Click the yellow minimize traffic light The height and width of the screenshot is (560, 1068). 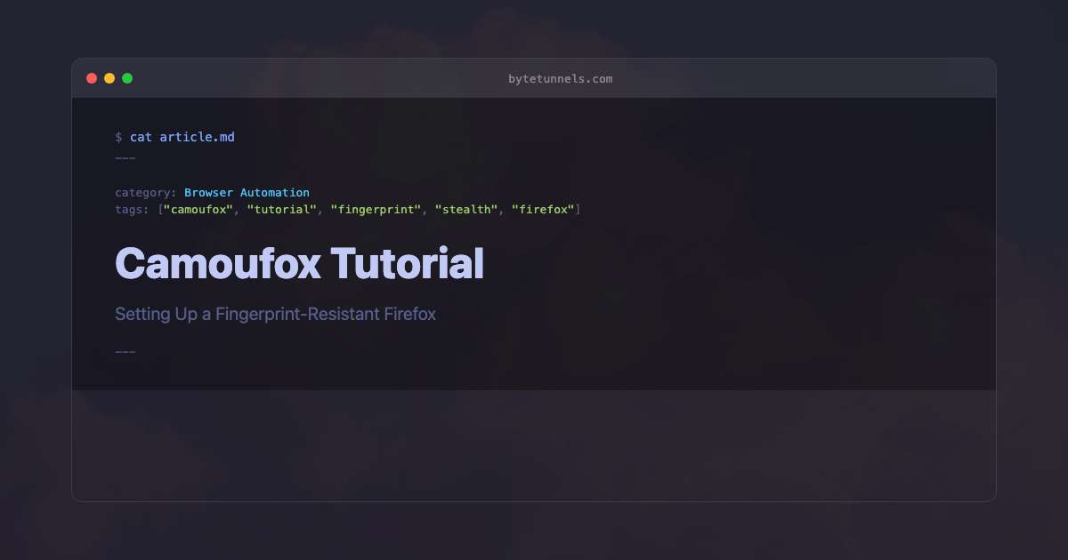pyautogui.click(x=109, y=77)
